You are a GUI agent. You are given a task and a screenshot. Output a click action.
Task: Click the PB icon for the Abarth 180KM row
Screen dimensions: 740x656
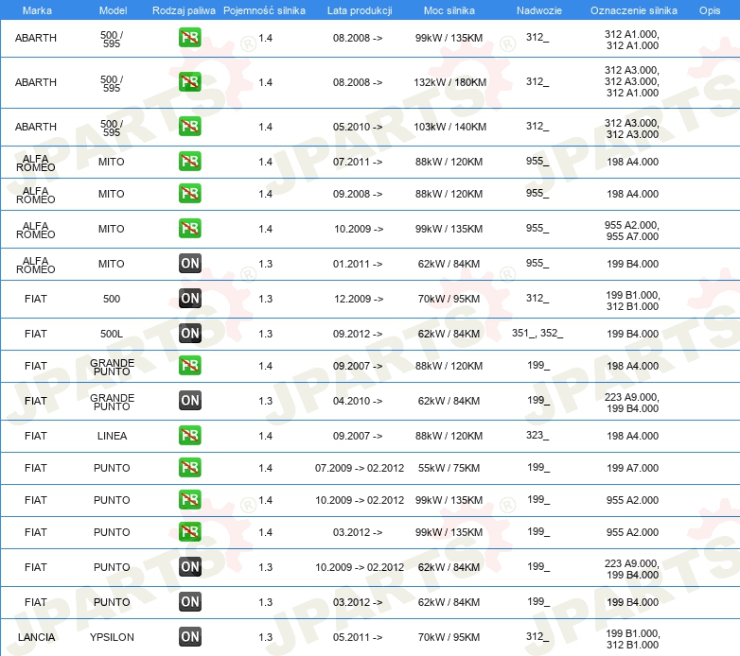[189, 82]
